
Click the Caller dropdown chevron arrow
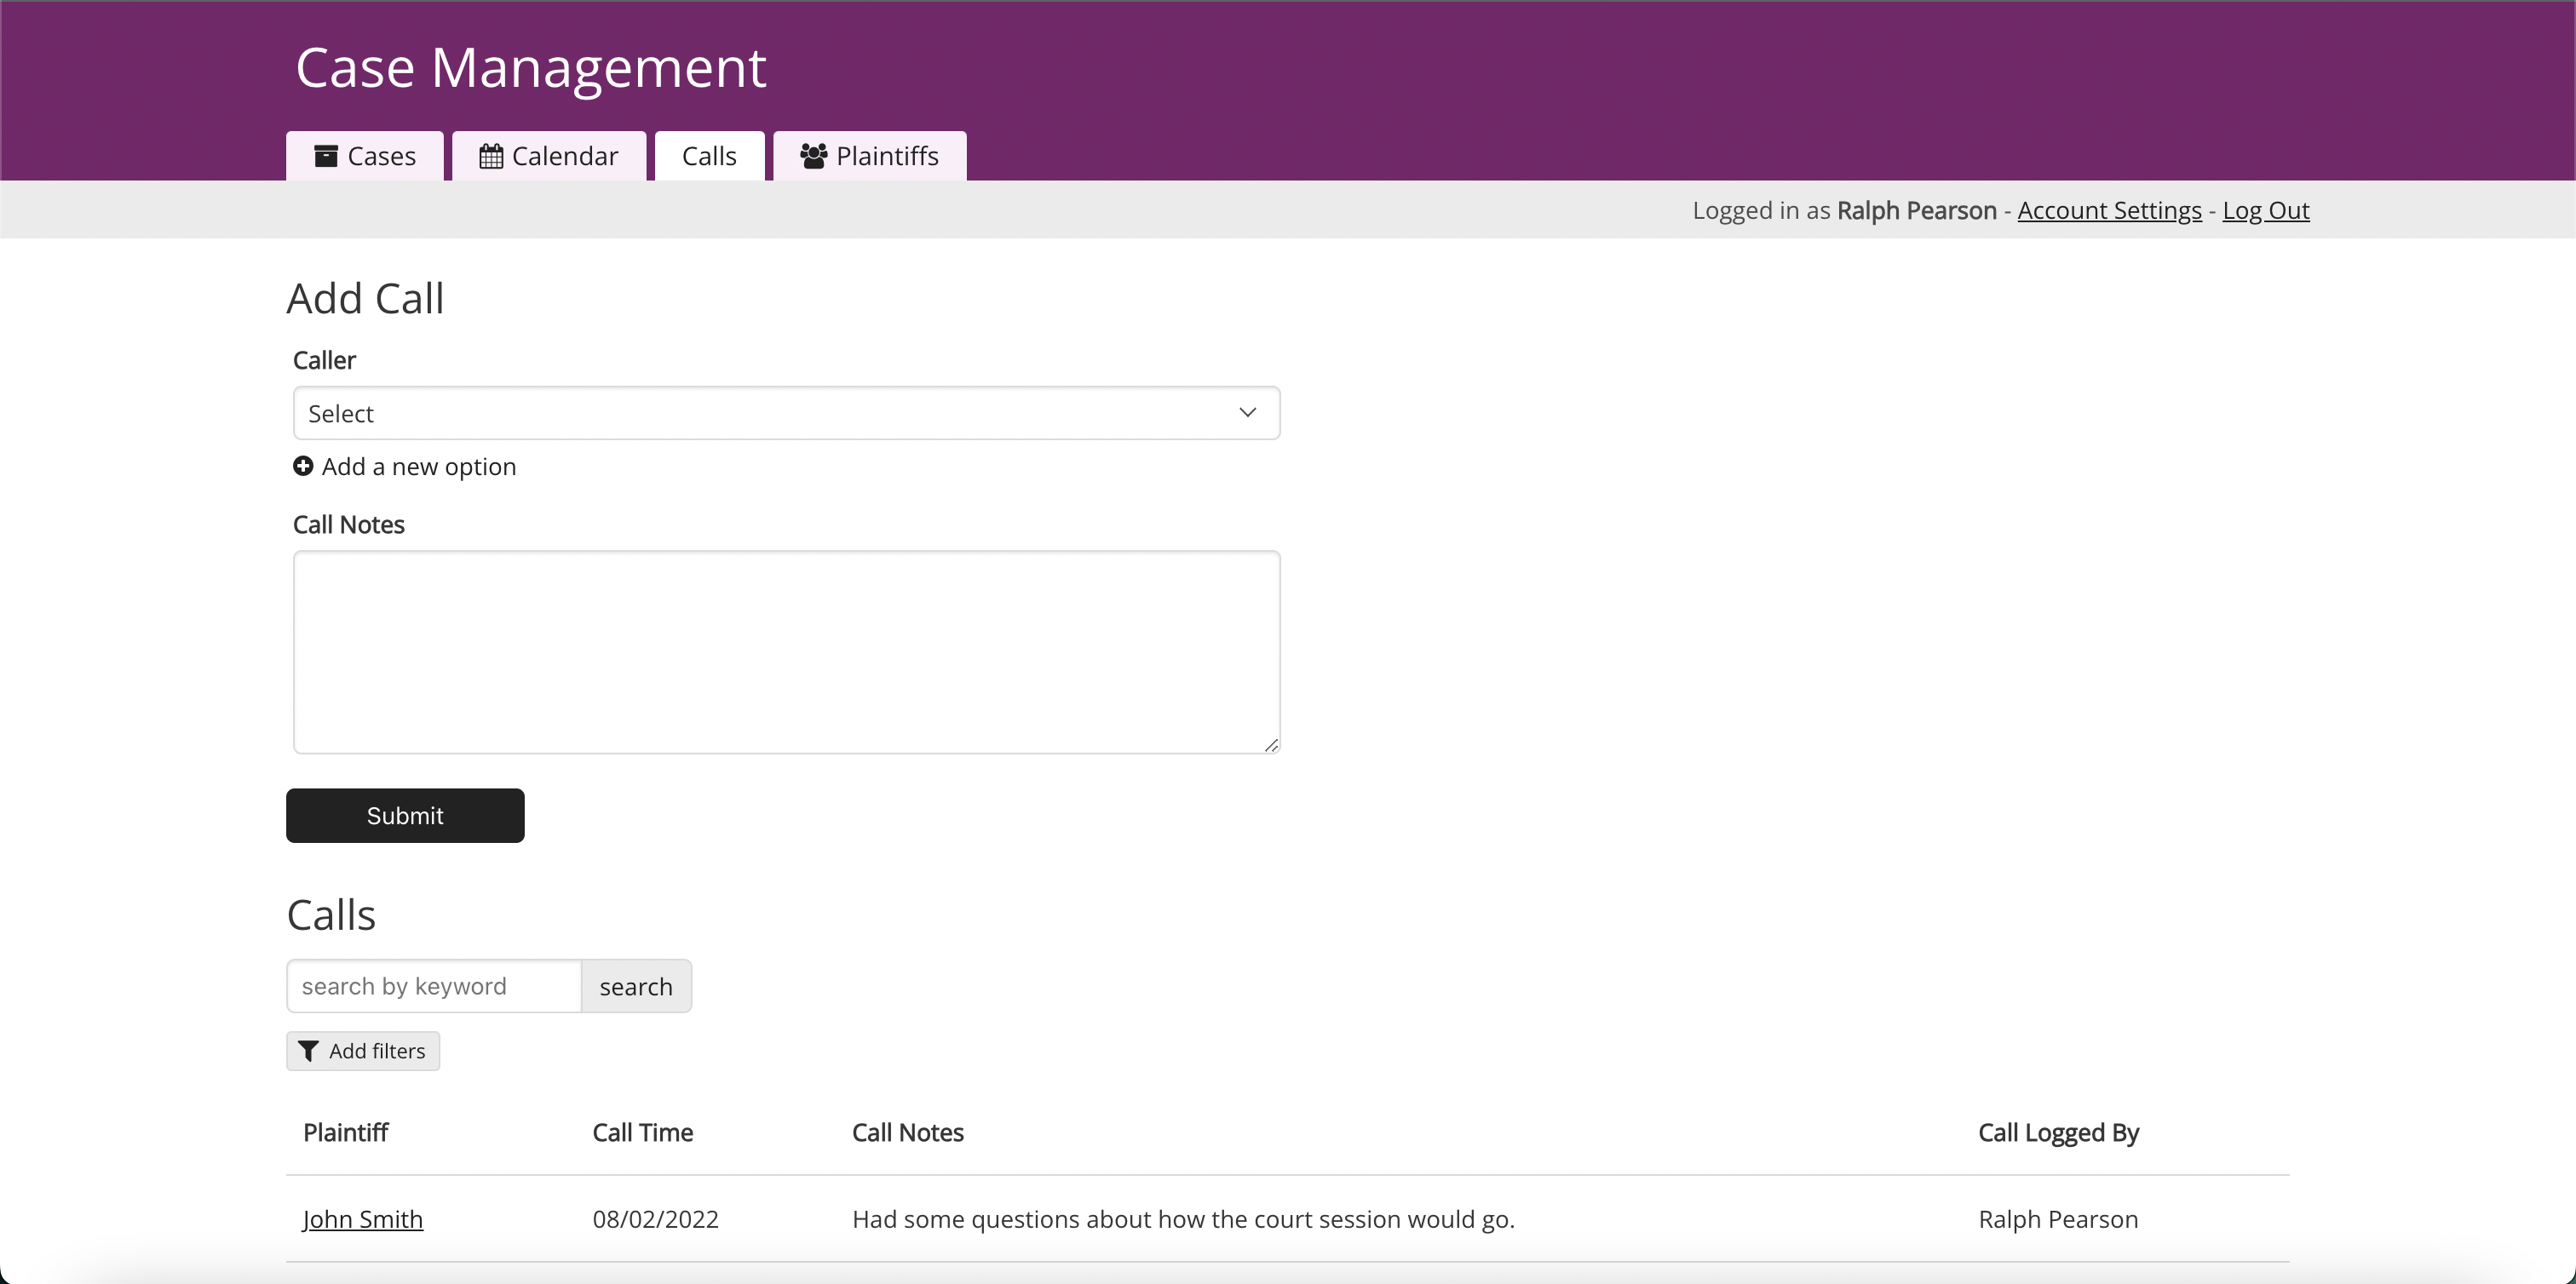(x=1247, y=413)
